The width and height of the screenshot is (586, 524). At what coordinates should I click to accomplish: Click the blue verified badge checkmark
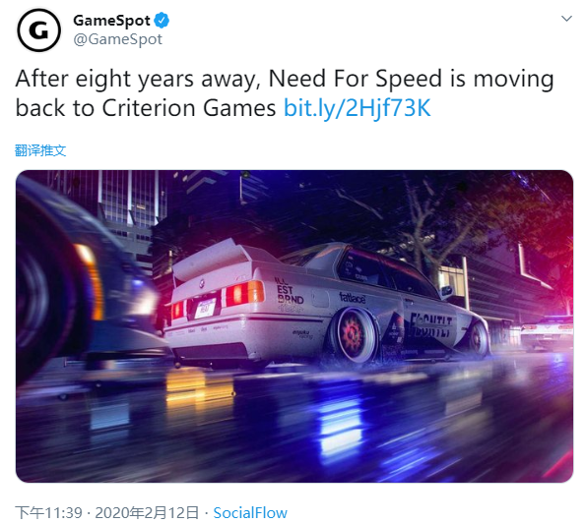pos(162,20)
